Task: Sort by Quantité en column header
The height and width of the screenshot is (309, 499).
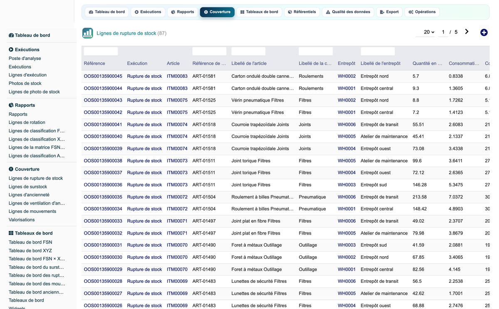Action: 427,64
